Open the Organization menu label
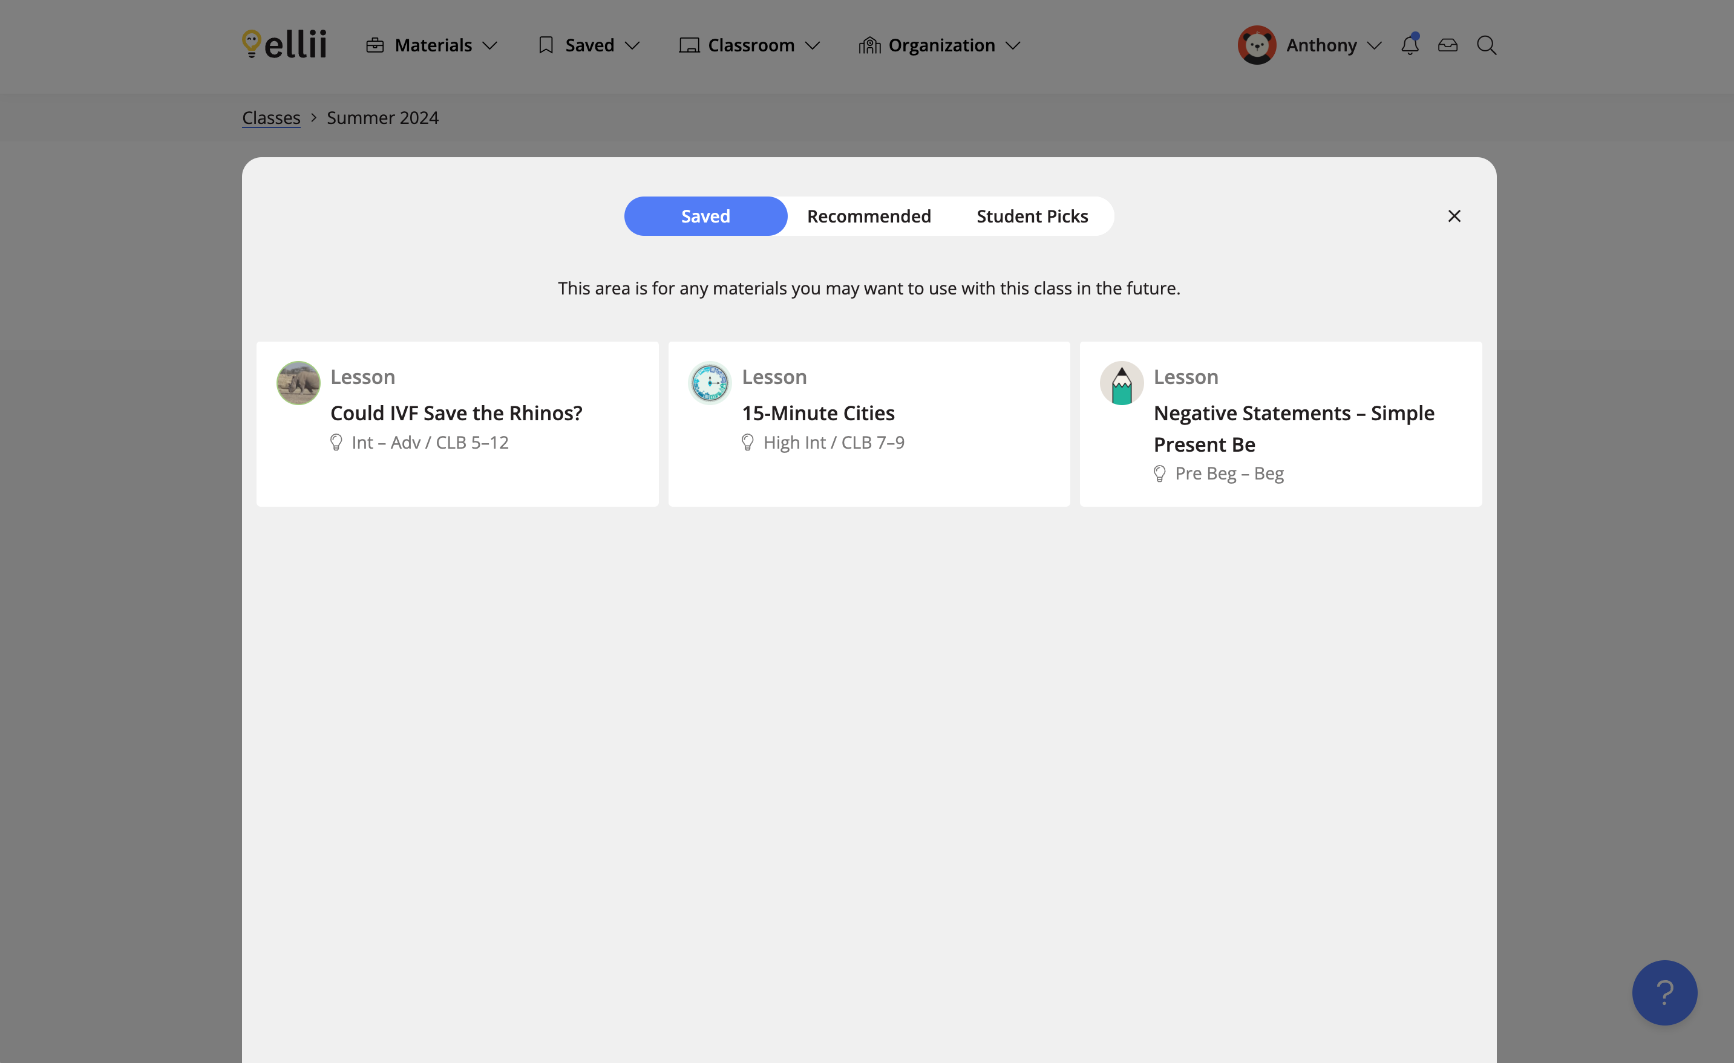This screenshot has width=1734, height=1063. point(941,45)
